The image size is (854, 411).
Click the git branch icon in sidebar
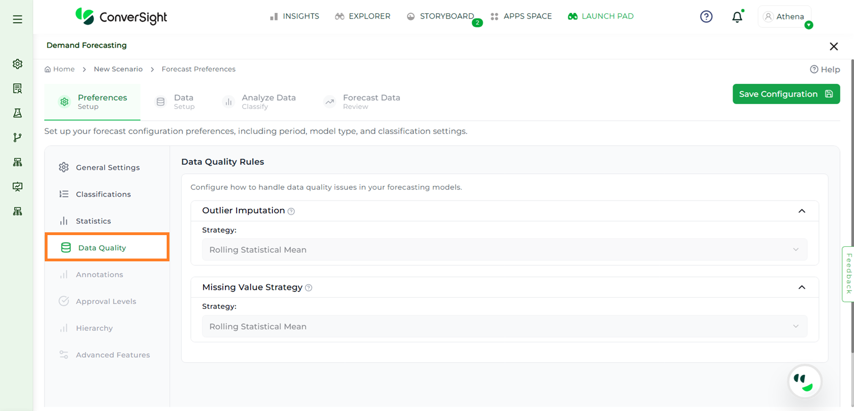[17, 137]
